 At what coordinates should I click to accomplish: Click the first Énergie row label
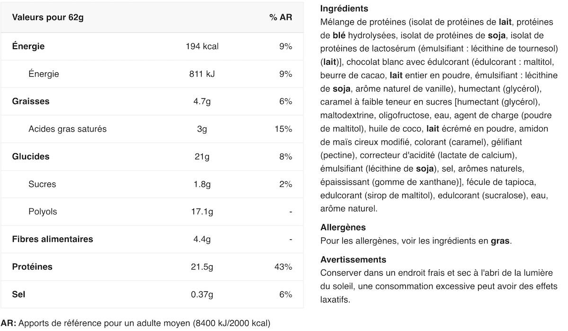click(x=28, y=46)
